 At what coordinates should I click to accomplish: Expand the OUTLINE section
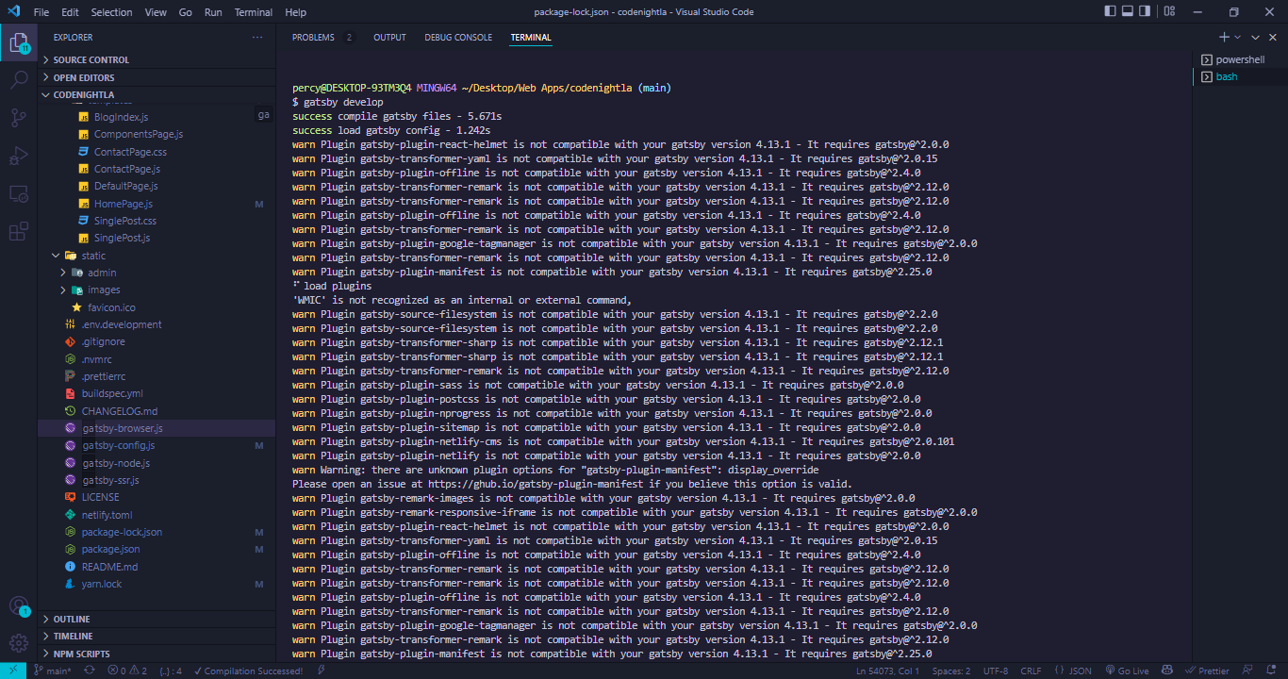[x=69, y=619]
